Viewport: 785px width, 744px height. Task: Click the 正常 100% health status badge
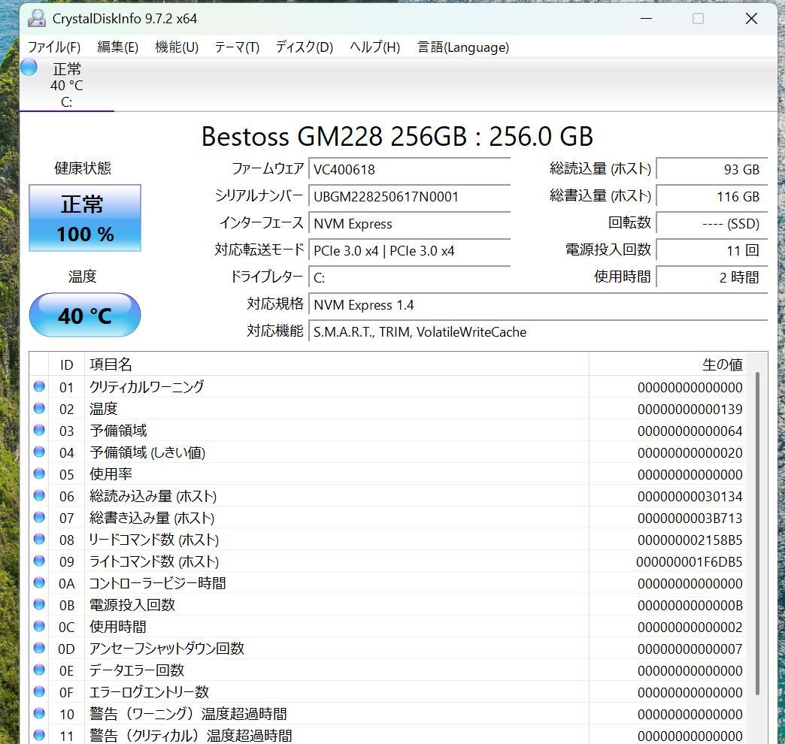click(84, 219)
